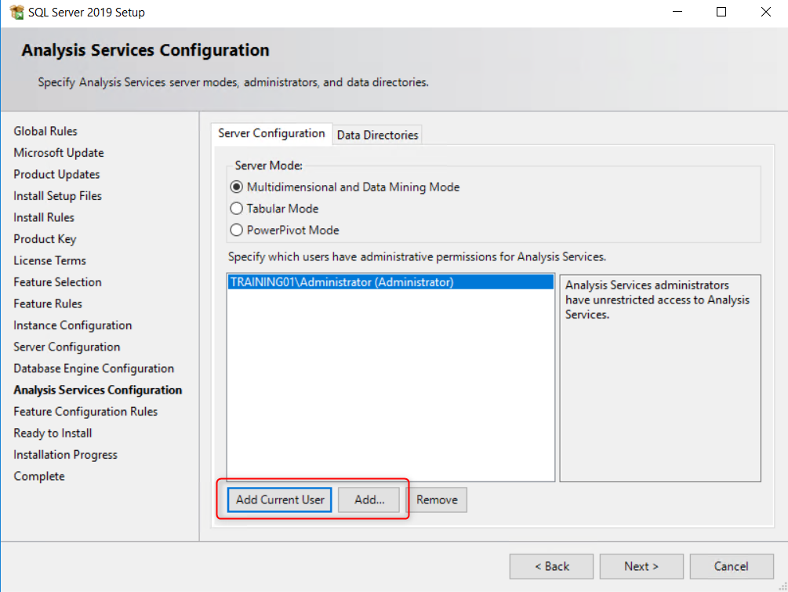The width and height of the screenshot is (788, 592).
Task: Click Database Engine Configuration step
Action: tap(93, 369)
